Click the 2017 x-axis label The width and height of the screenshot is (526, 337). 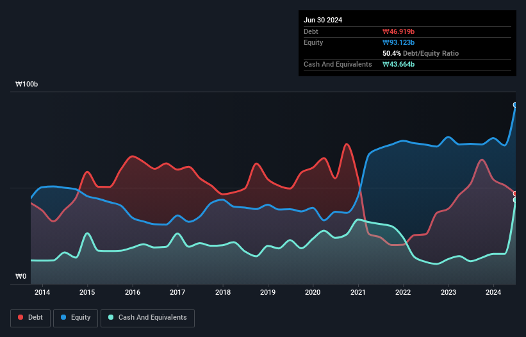click(177, 292)
